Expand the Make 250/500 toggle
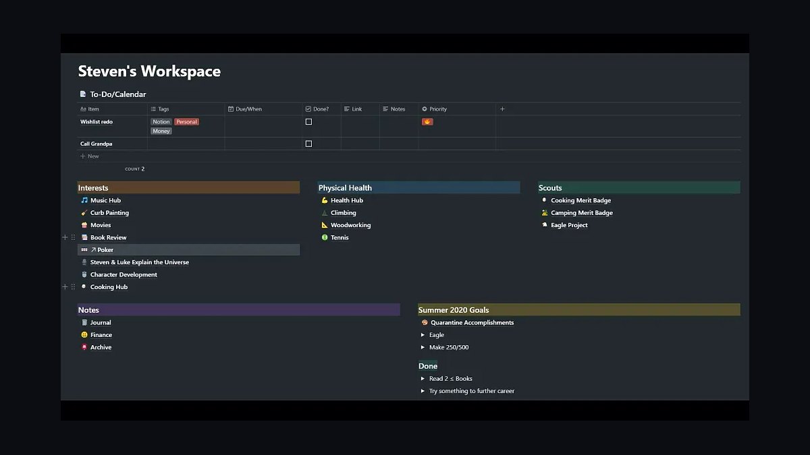810x455 pixels. [x=423, y=348]
